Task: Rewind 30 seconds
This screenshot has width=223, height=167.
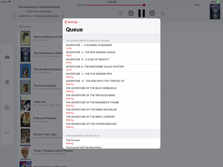Action: pyautogui.click(x=131, y=13)
